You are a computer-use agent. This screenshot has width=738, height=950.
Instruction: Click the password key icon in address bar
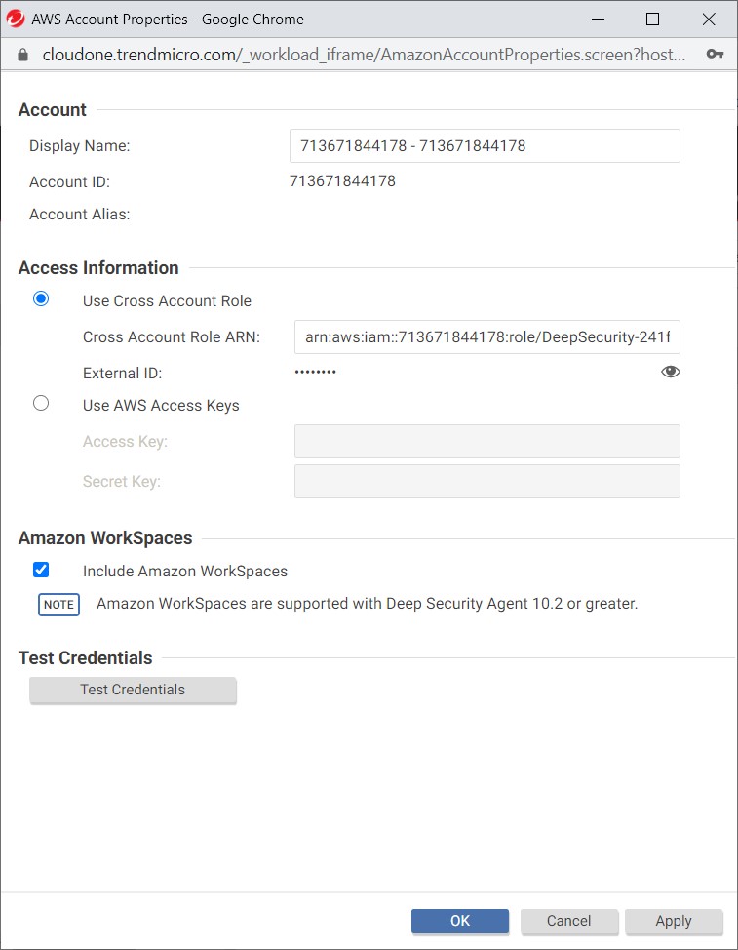click(x=715, y=54)
